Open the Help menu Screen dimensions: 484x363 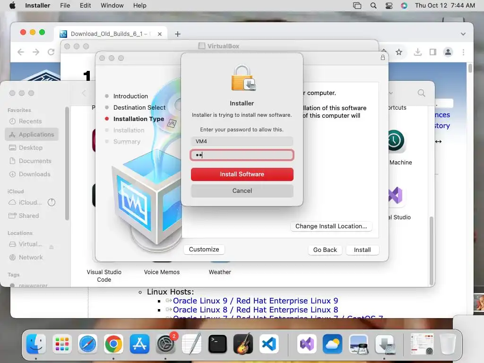pos(139,6)
